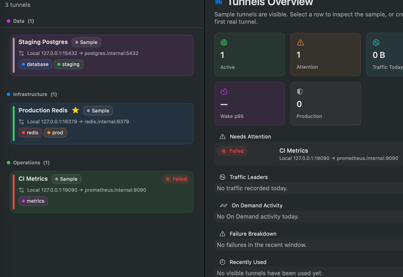
Task: Click the warning triangle icon in Attention card
Action: pyautogui.click(x=300, y=43)
